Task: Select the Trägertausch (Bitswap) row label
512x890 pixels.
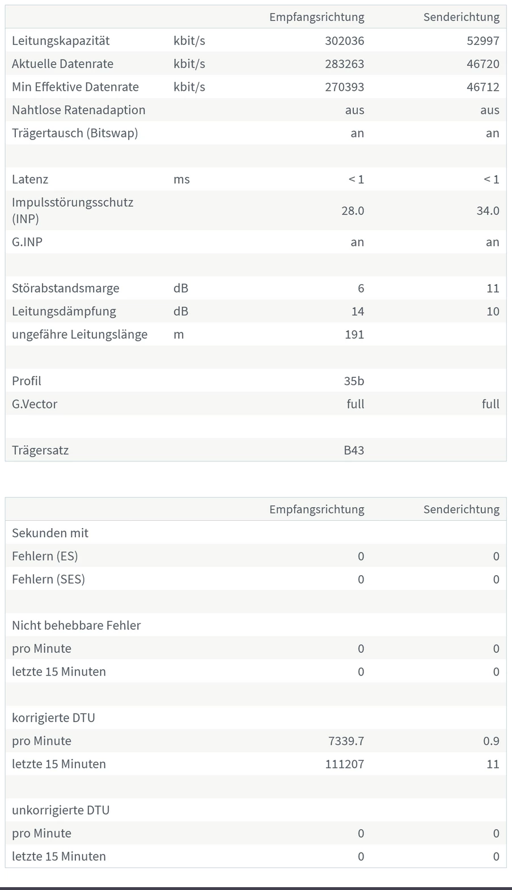Action: [x=75, y=133]
